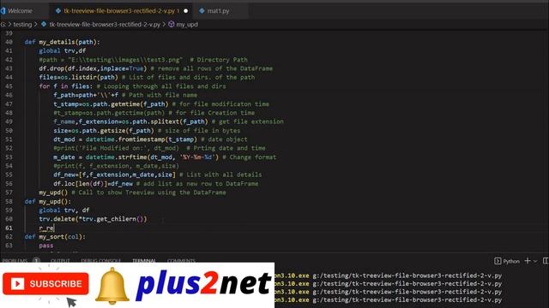The height and width of the screenshot is (308, 549).
Task: Open the DEBUG CONSOLE panel tab
Action: tap(101, 260)
